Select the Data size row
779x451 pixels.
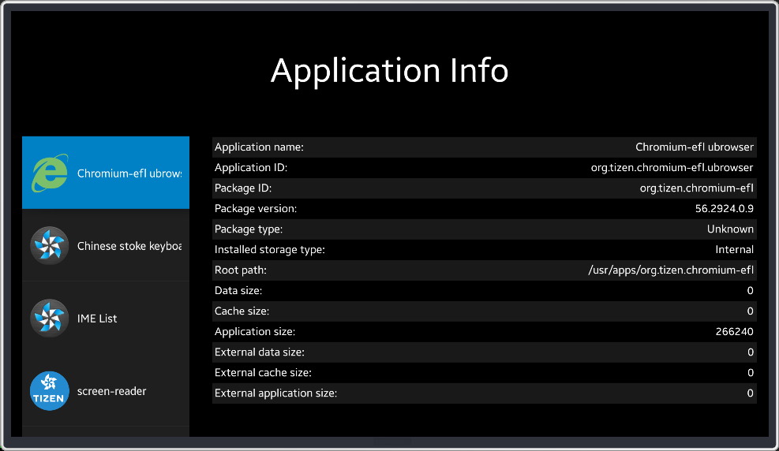pos(484,290)
